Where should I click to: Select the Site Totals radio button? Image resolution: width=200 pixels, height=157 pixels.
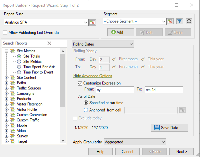coord(19,56)
